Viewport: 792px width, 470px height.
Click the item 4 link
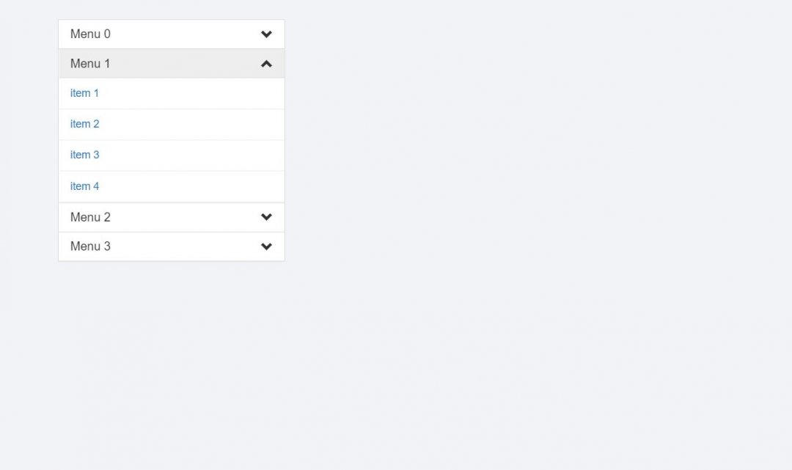coord(84,186)
